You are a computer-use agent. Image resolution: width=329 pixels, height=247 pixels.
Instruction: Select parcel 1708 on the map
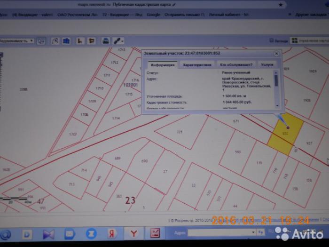click(x=84, y=114)
